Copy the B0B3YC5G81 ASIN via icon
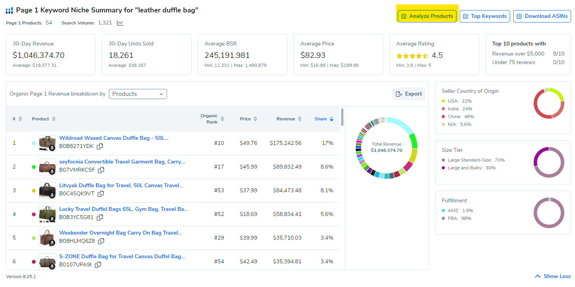575x287 pixels. tap(100, 217)
